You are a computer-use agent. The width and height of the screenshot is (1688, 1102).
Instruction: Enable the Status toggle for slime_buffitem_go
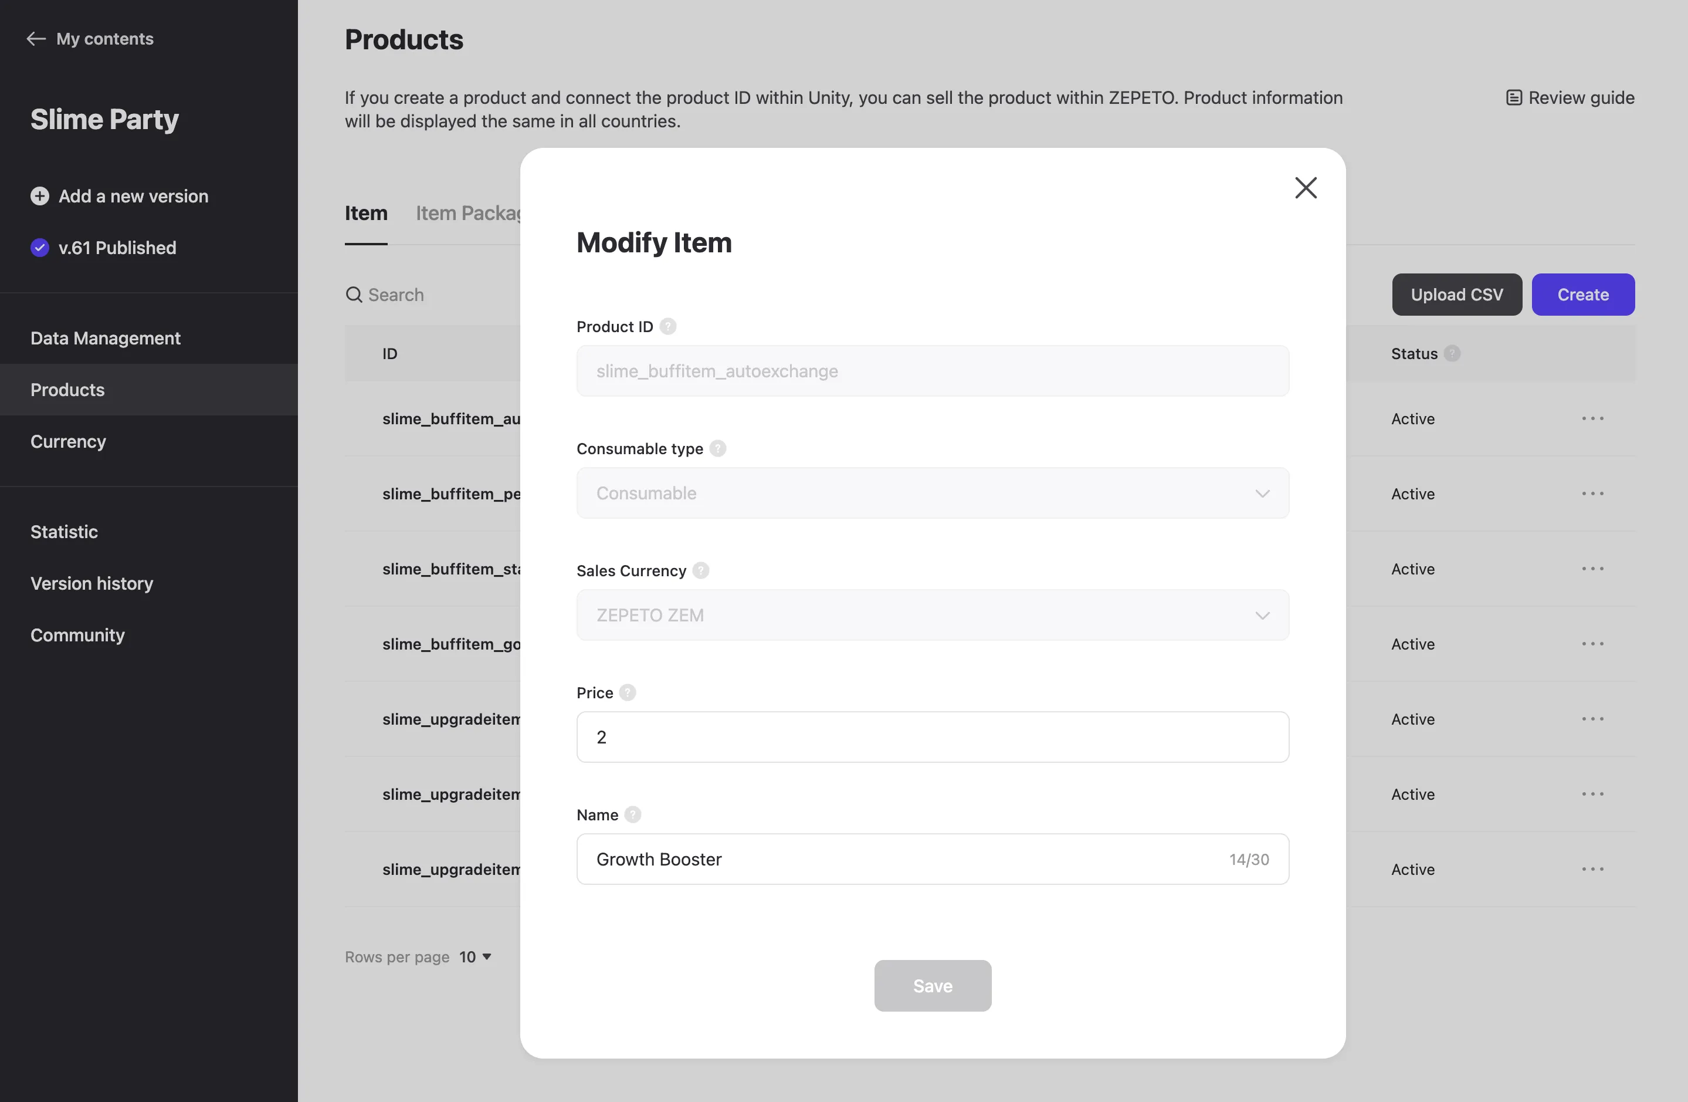tap(1412, 643)
